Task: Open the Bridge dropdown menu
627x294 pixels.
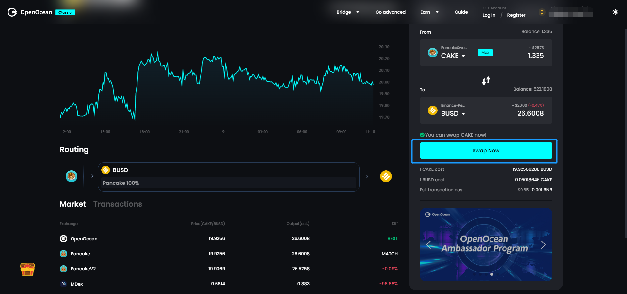Action: (348, 12)
